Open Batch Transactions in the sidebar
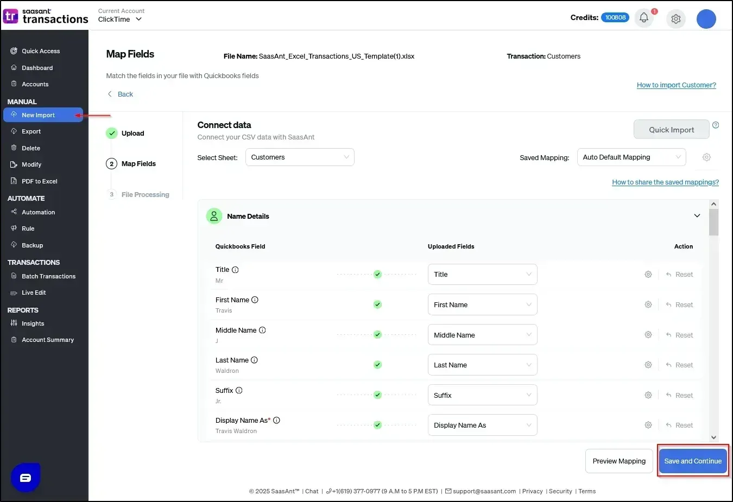The width and height of the screenshot is (733, 502). pos(48,276)
